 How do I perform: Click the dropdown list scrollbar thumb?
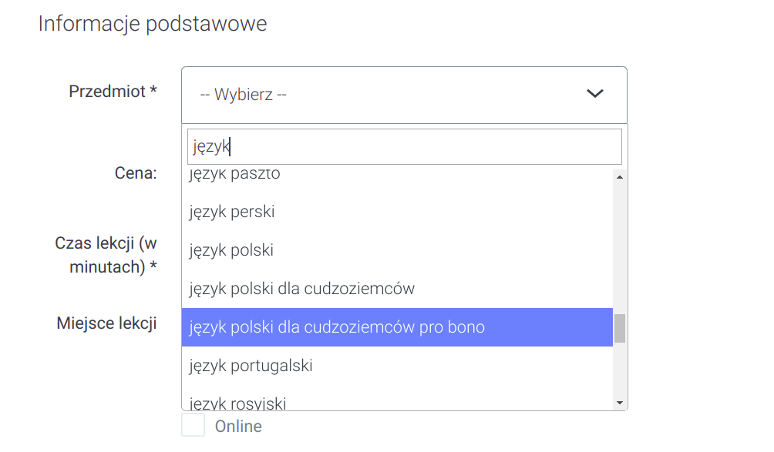[620, 328]
